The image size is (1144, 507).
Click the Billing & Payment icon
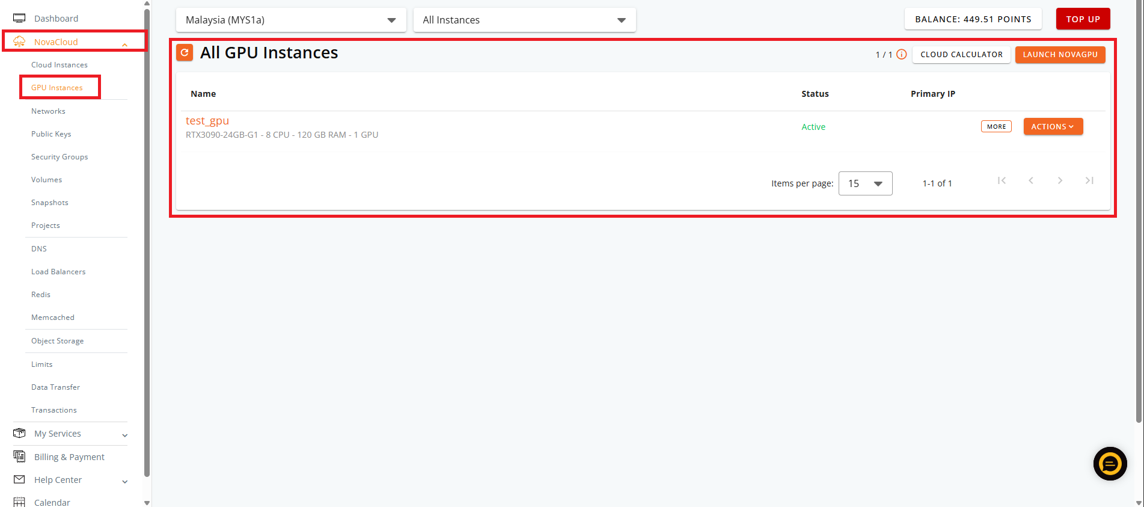click(x=19, y=456)
